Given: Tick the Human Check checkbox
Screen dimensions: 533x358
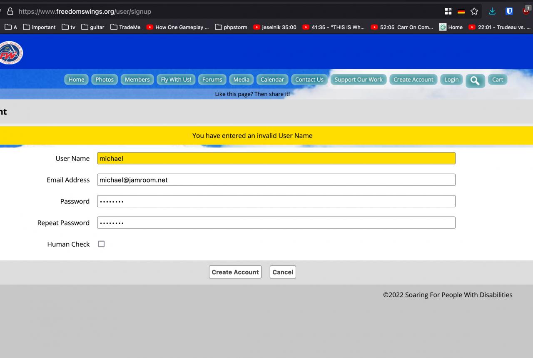Looking at the screenshot, I should 101,244.
